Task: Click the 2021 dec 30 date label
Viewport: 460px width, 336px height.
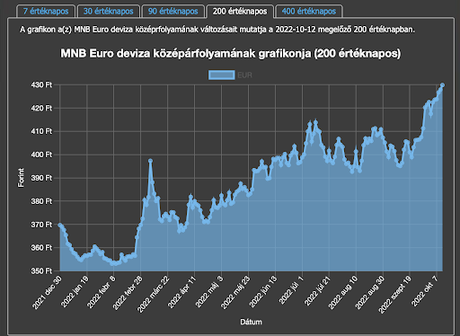Action: coord(47,292)
